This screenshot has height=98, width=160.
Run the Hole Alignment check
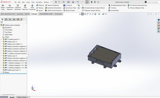[x=25, y=7]
